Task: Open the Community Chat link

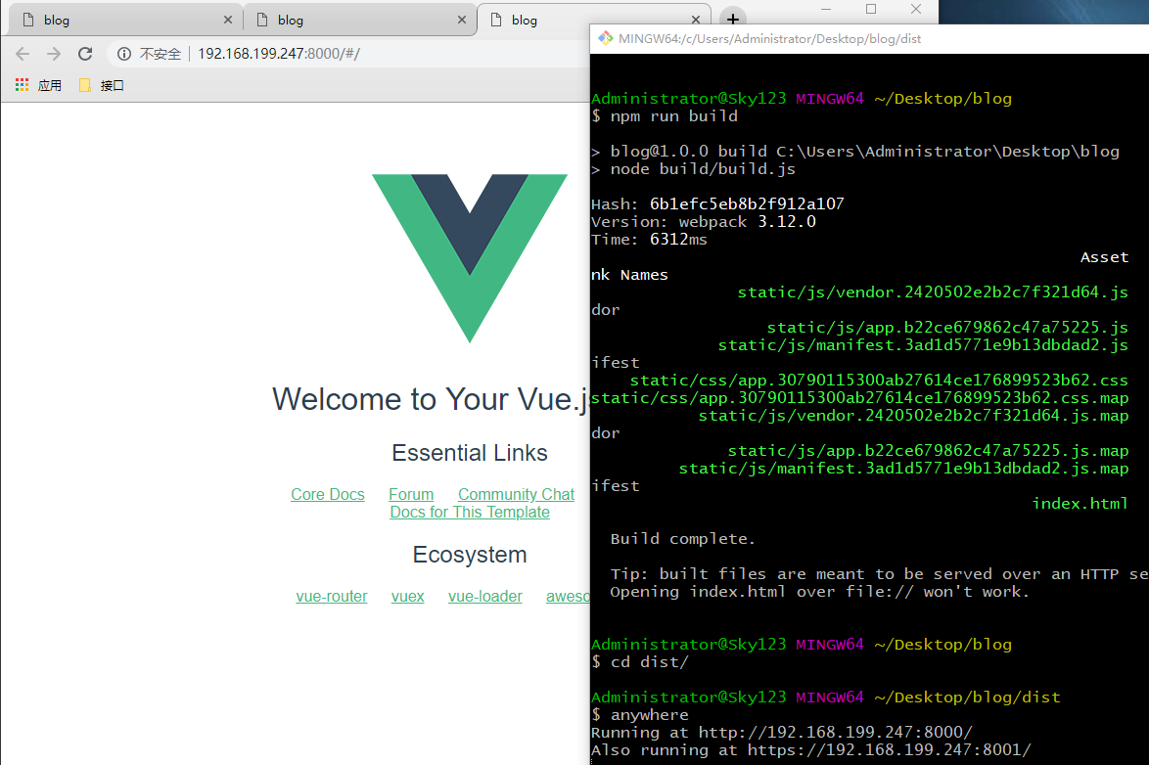Action: coord(516,495)
